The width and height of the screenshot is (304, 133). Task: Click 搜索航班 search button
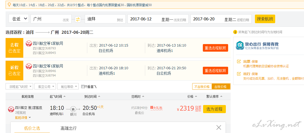point(265,19)
